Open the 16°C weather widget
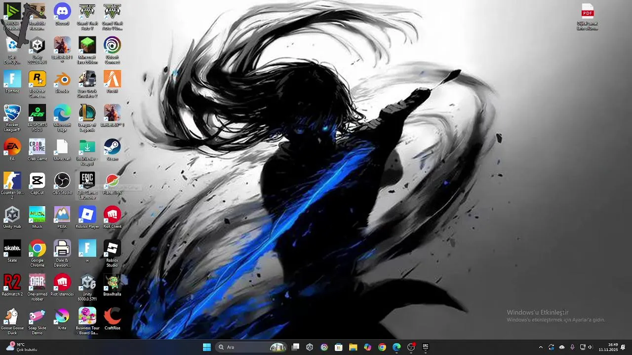 click(22, 347)
